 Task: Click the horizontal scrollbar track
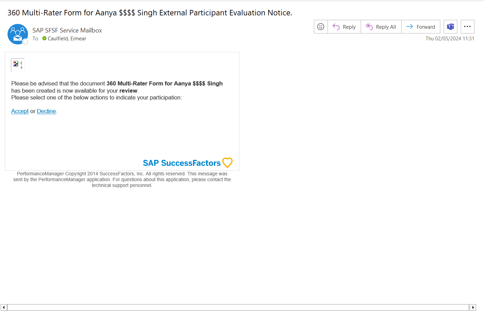[238, 308]
